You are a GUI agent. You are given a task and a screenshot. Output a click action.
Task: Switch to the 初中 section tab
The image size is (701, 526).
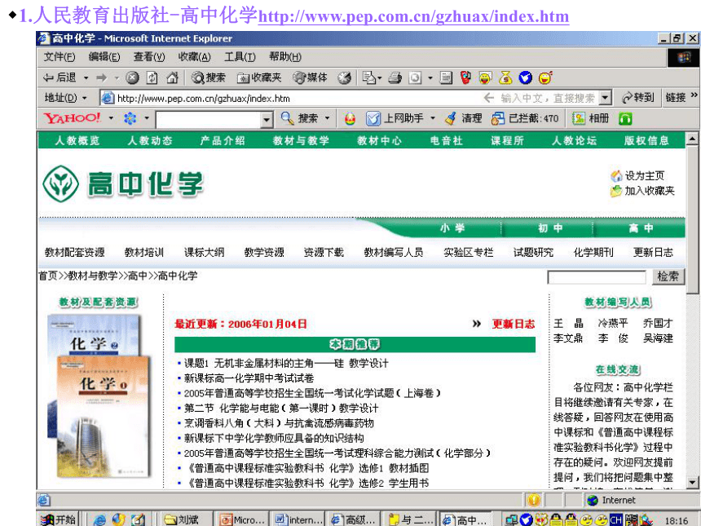(x=550, y=228)
